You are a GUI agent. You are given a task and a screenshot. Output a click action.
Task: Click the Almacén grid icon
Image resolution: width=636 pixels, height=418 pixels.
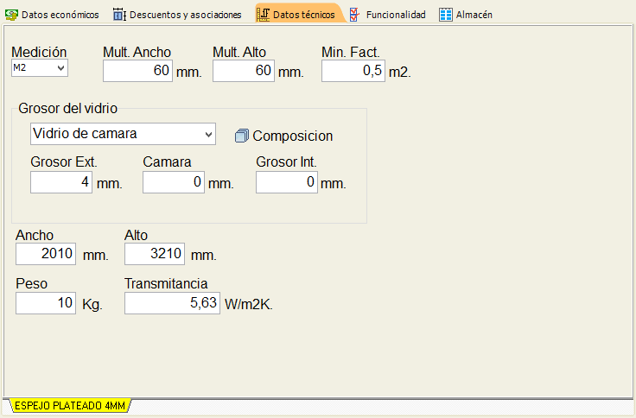445,15
